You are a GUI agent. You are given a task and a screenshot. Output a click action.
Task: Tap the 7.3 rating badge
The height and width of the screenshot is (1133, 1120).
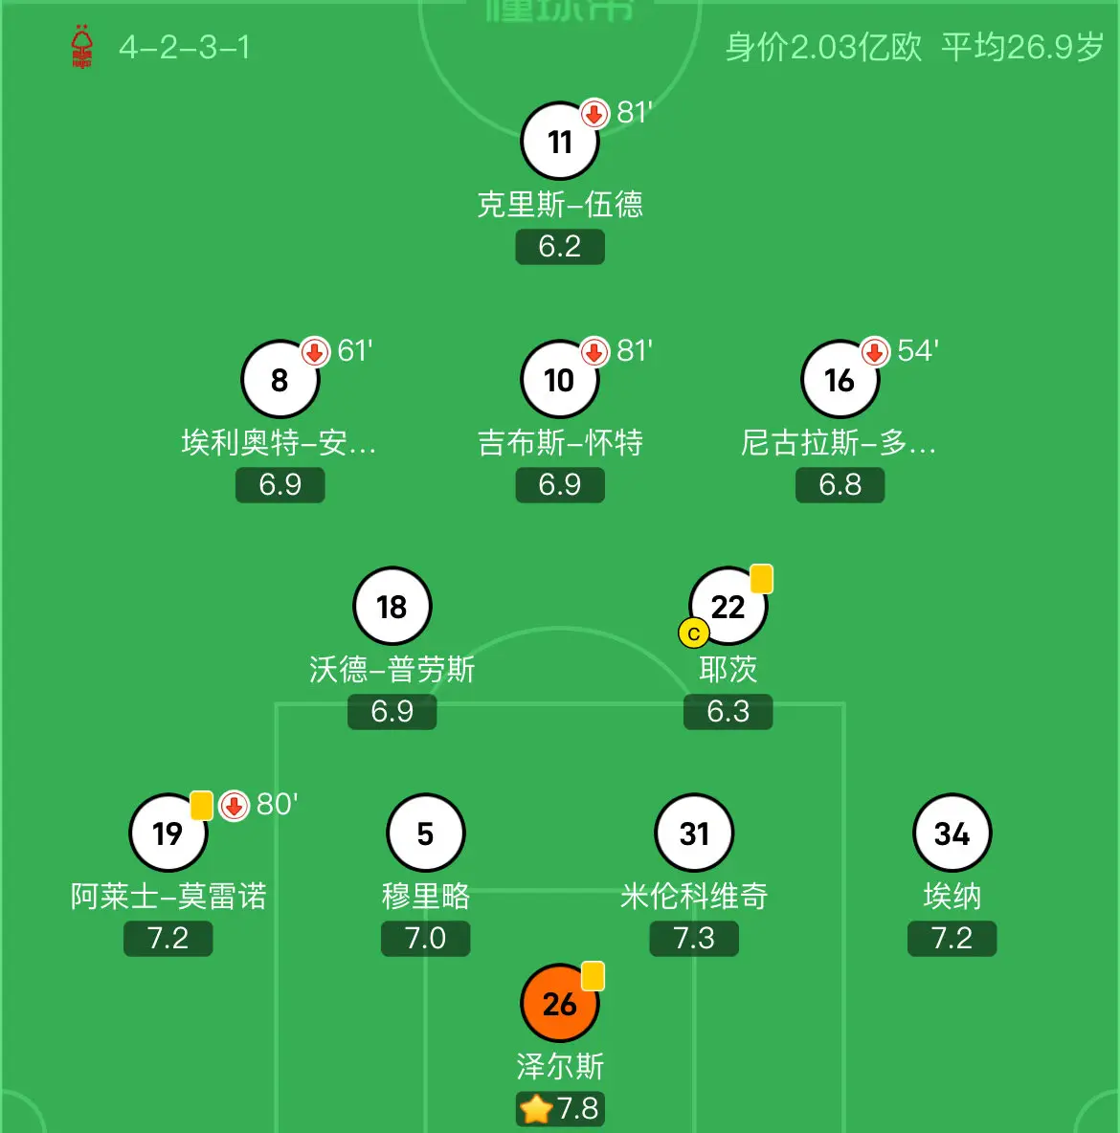(694, 938)
